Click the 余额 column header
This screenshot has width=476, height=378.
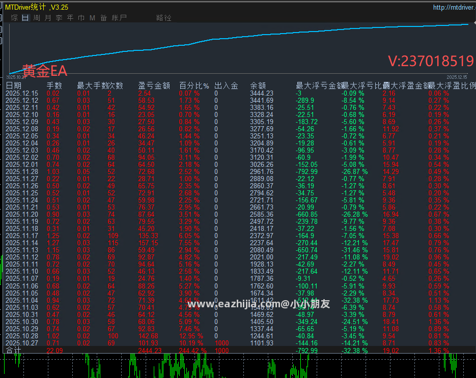click(258, 86)
